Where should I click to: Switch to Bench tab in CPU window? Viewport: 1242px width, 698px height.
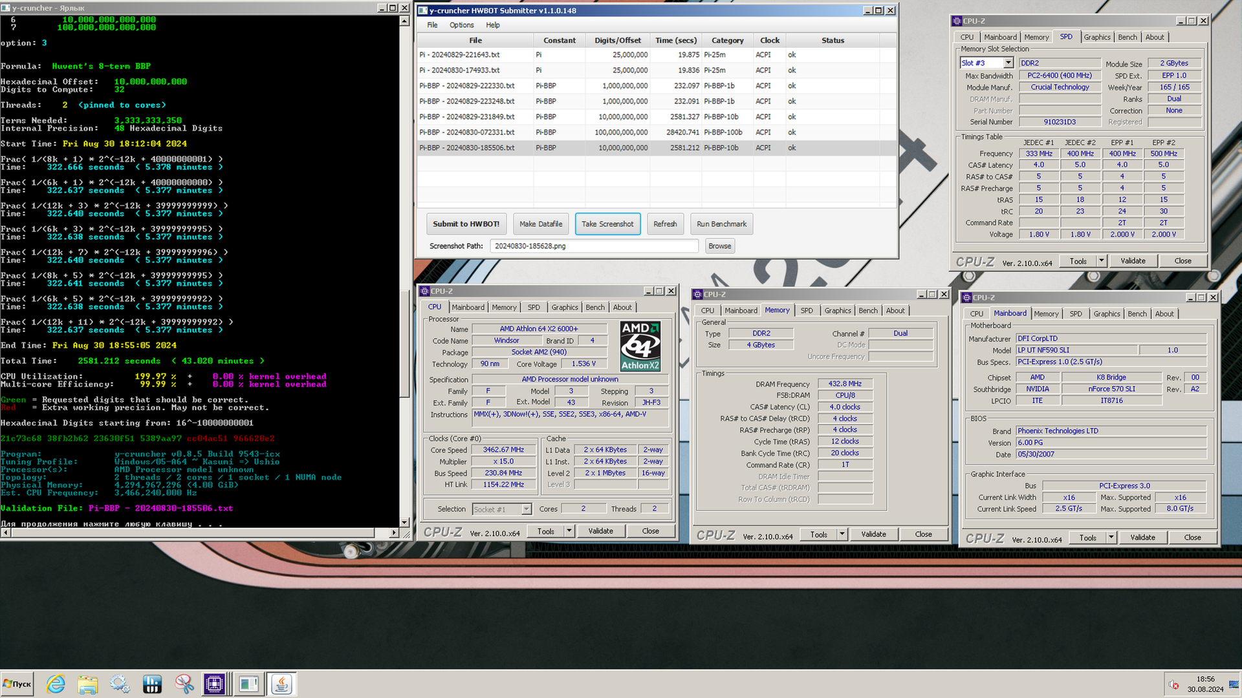click(595, 308)
